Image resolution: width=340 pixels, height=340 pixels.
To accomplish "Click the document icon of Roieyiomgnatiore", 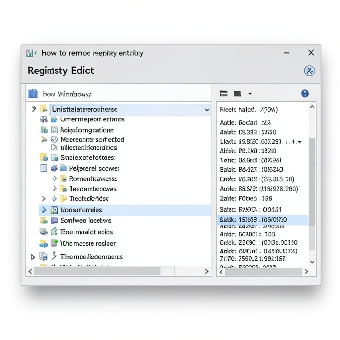I will point(54,130).
